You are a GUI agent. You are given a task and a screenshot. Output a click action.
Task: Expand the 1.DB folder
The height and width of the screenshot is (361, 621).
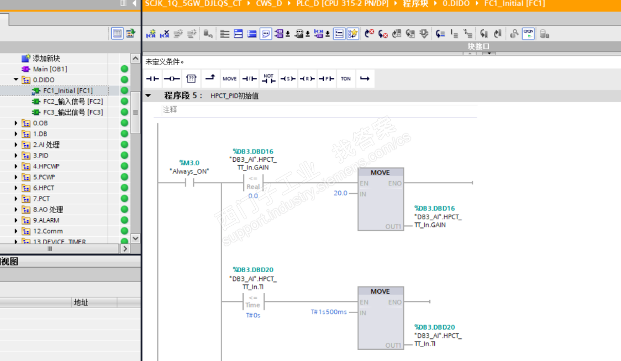pos(16,134)
